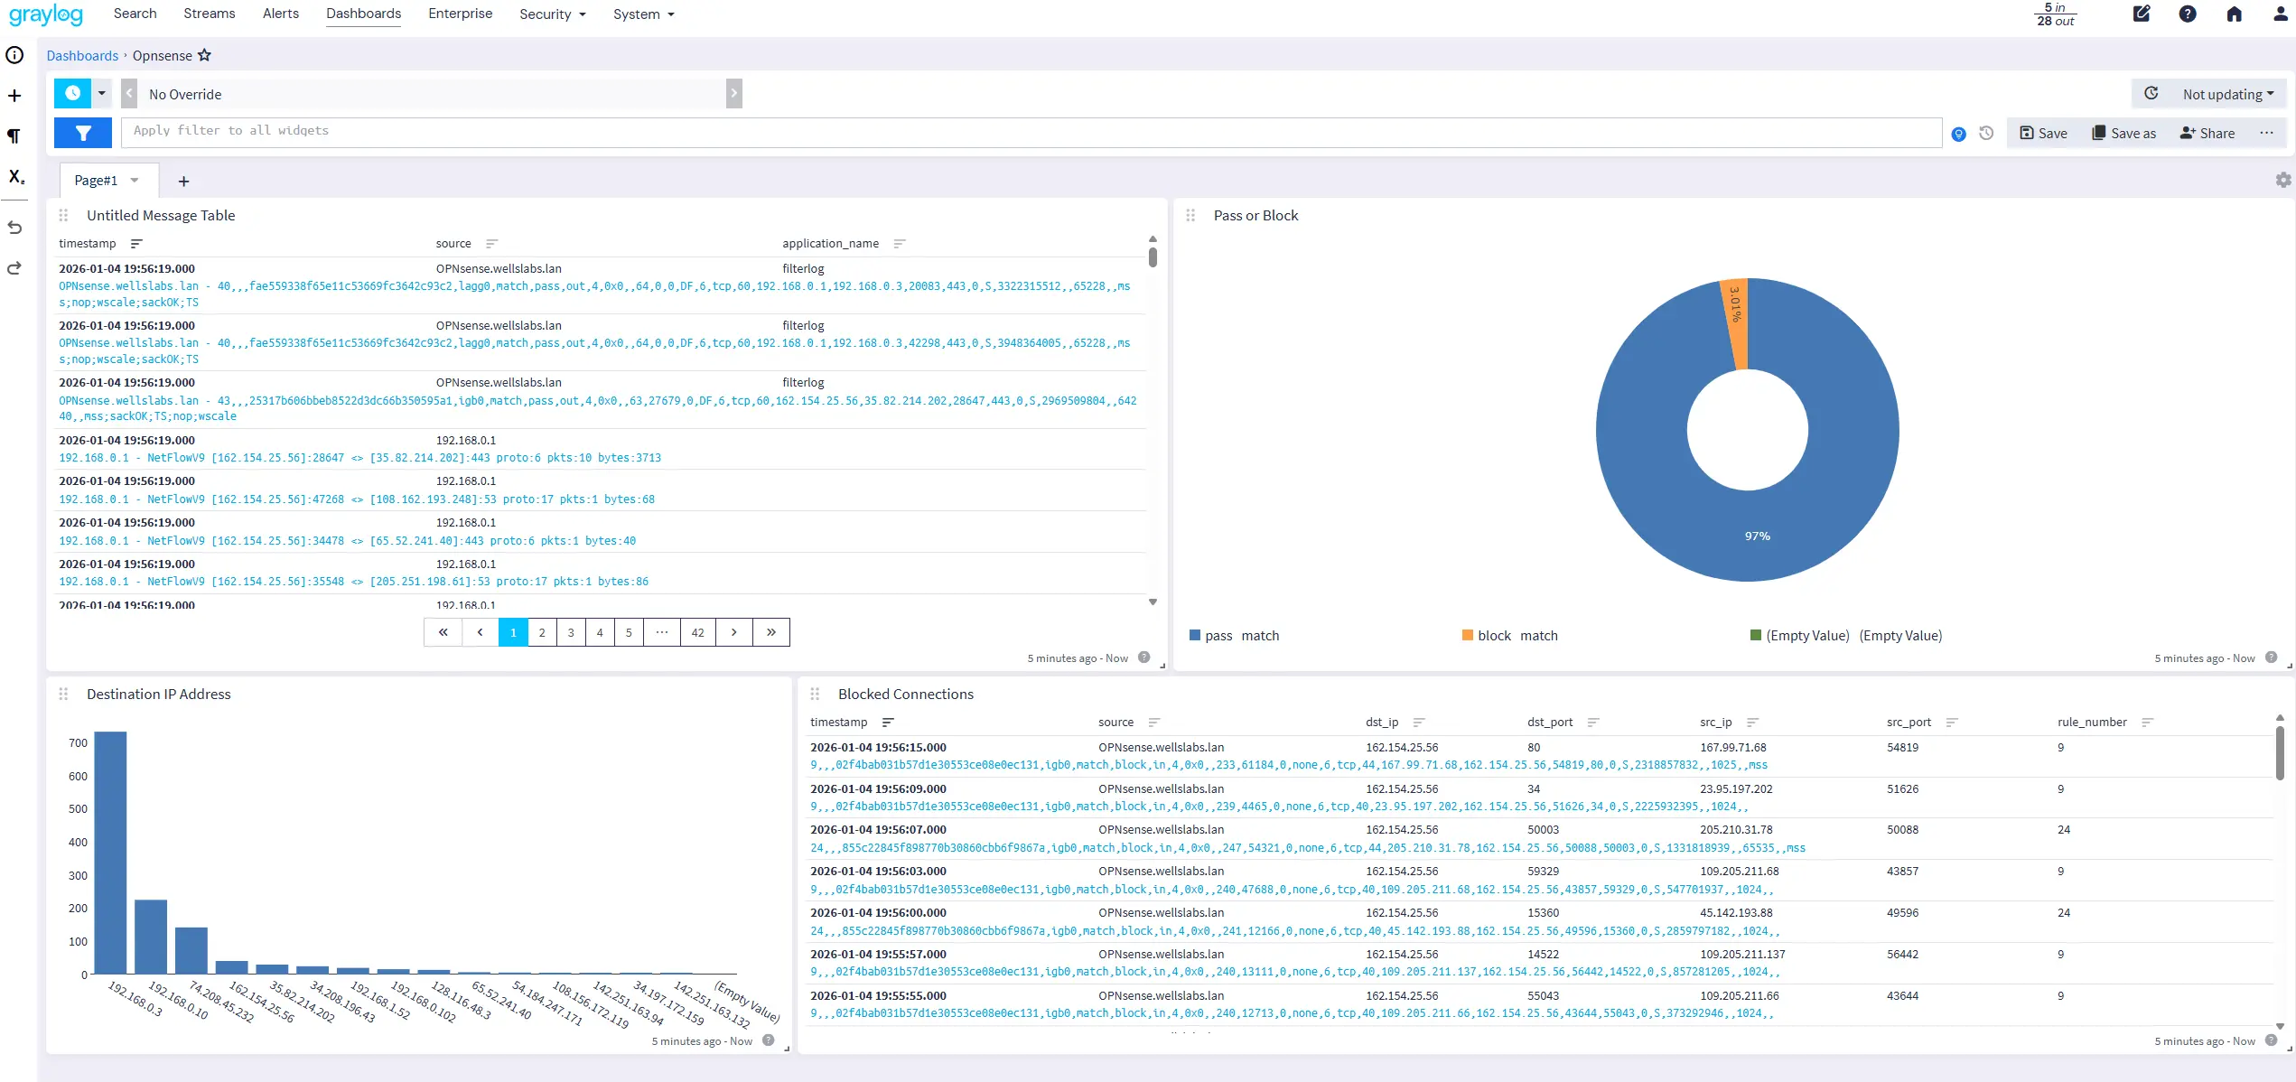Viewport: 2296px width, 1082px height.
Task: Click the Save as button
Action: pyautogui.click(x=2123, y=133)
